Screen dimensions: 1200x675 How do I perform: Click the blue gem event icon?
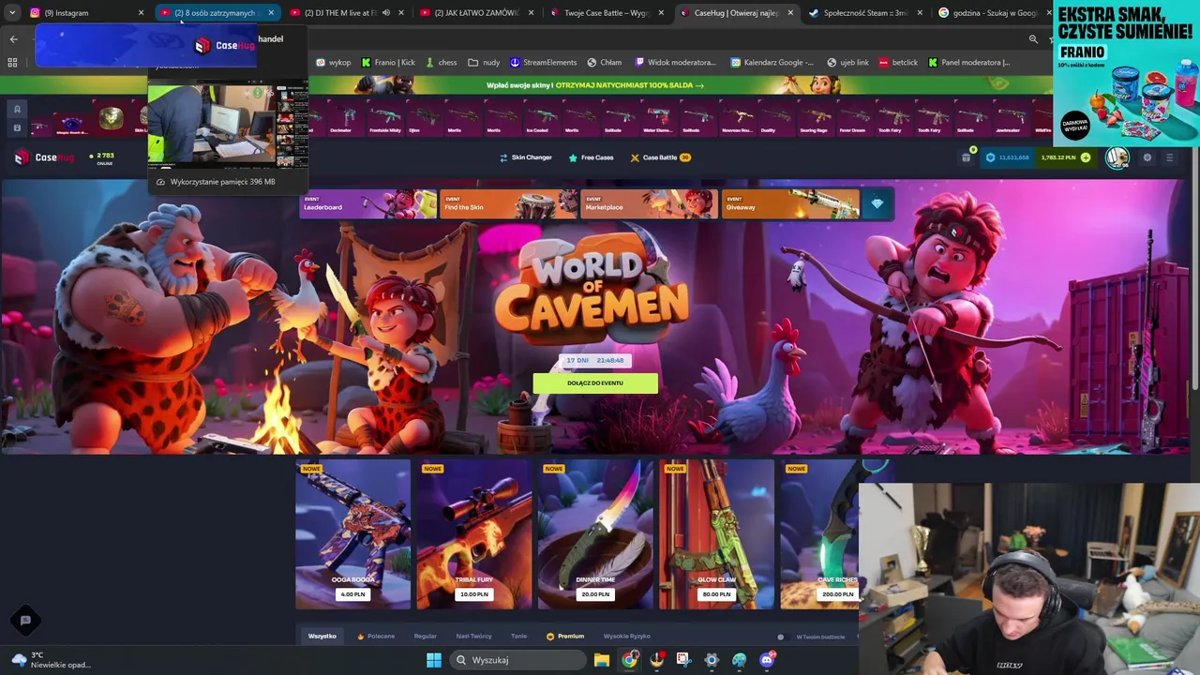[877, 203]
